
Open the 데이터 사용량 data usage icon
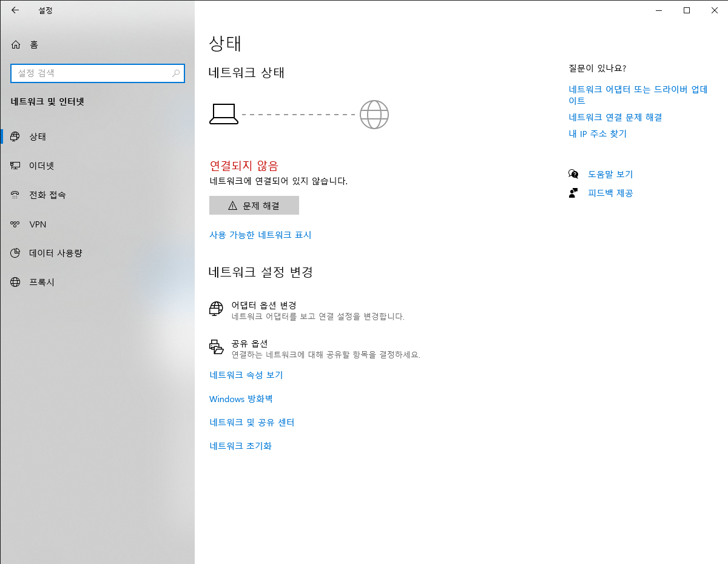point(15,253)
